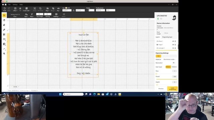Open the Help menu

tap(21, 4)
